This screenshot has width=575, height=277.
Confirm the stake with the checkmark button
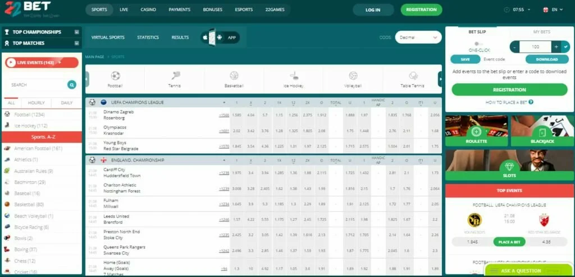pyautogui.click(x=565, y=47)
